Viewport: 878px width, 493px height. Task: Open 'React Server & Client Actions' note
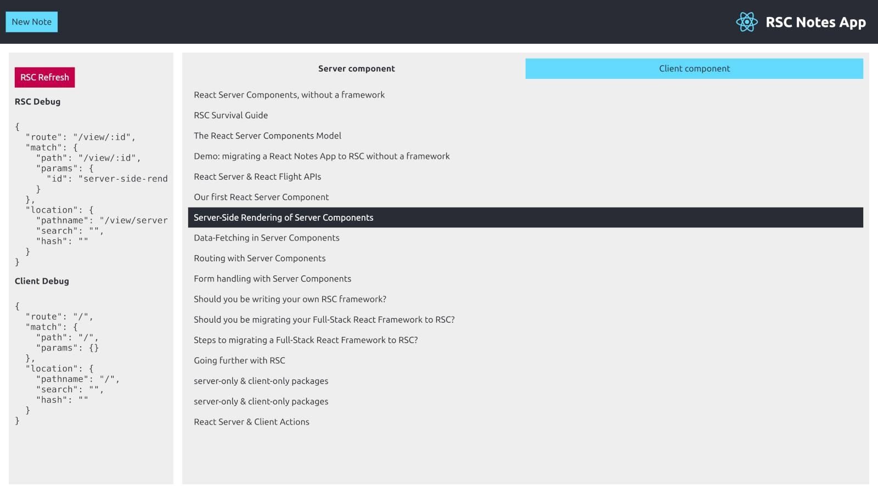pos(251,422)
